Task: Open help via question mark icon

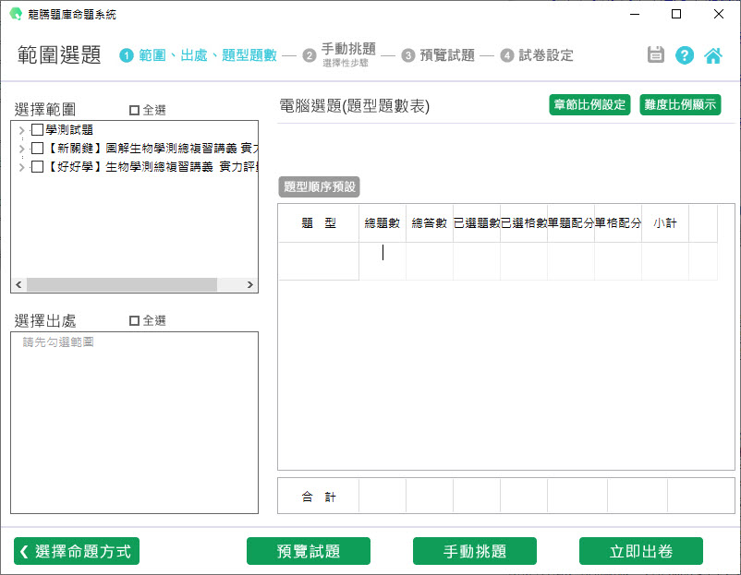Action: pos(685,55)
